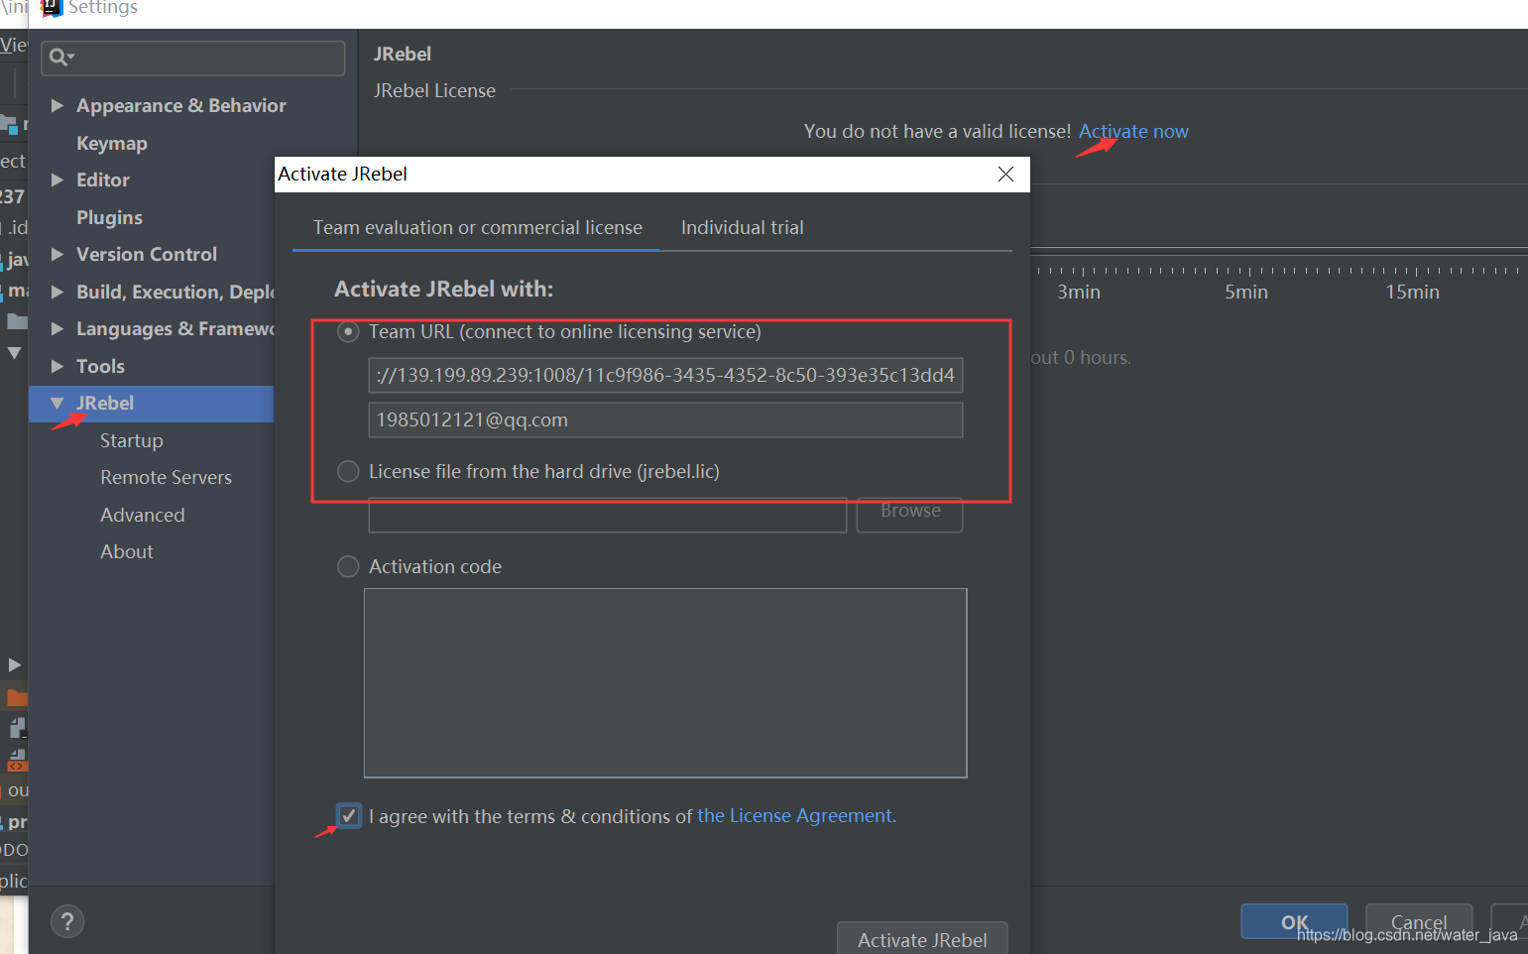Click the license file path field
Viewport: 1528px width, 954px height.
[x=607, y=516]
